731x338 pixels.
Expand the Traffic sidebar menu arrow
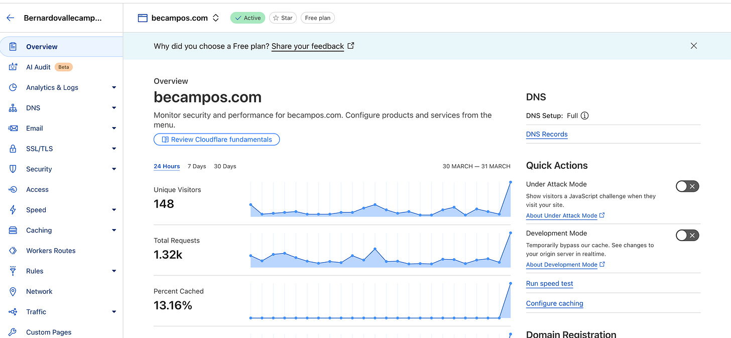pos(114,312)
